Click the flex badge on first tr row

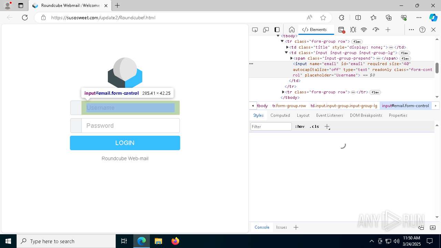click(357, 42)
